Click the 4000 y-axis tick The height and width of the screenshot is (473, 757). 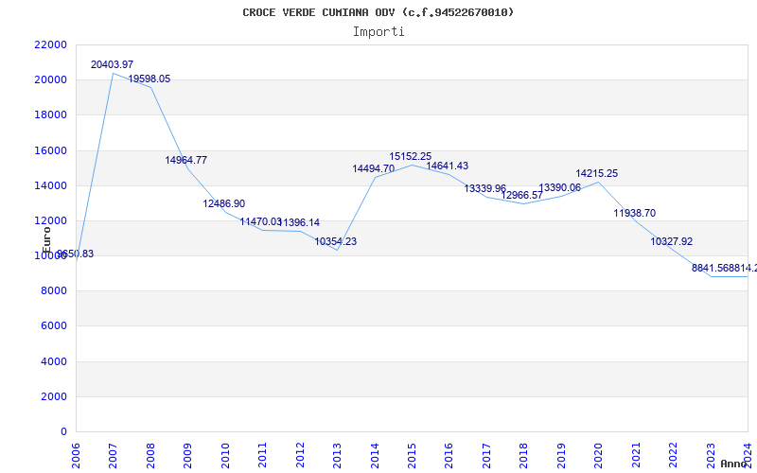coord(54,361)
